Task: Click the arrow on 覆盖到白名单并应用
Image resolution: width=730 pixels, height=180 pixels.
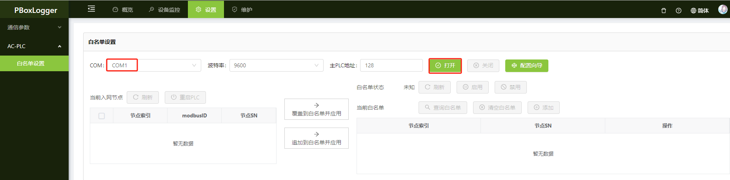Action: pos(317,105)
